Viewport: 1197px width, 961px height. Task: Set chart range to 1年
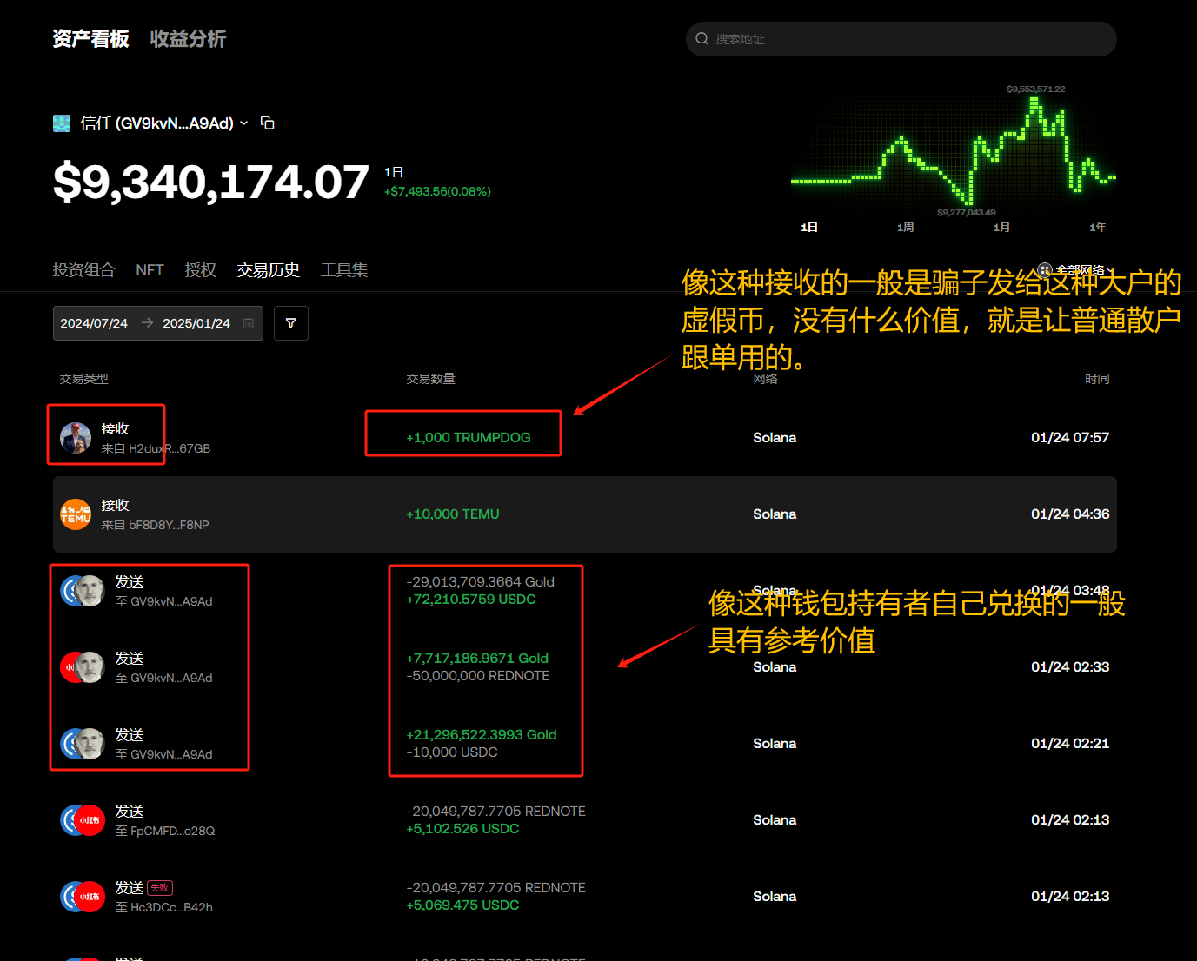point(1097,228)
